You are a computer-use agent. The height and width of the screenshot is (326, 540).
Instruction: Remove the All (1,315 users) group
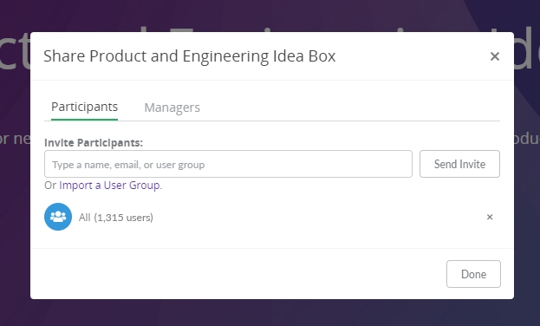(x=490, y=217)
